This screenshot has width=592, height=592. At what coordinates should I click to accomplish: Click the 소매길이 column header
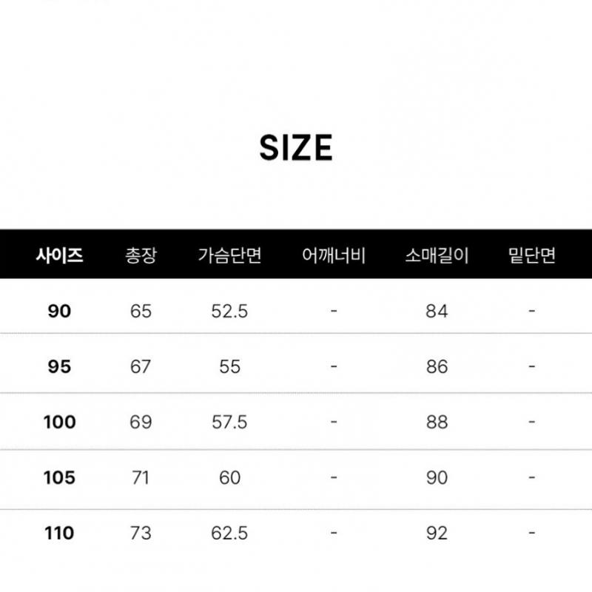point(437,256)
